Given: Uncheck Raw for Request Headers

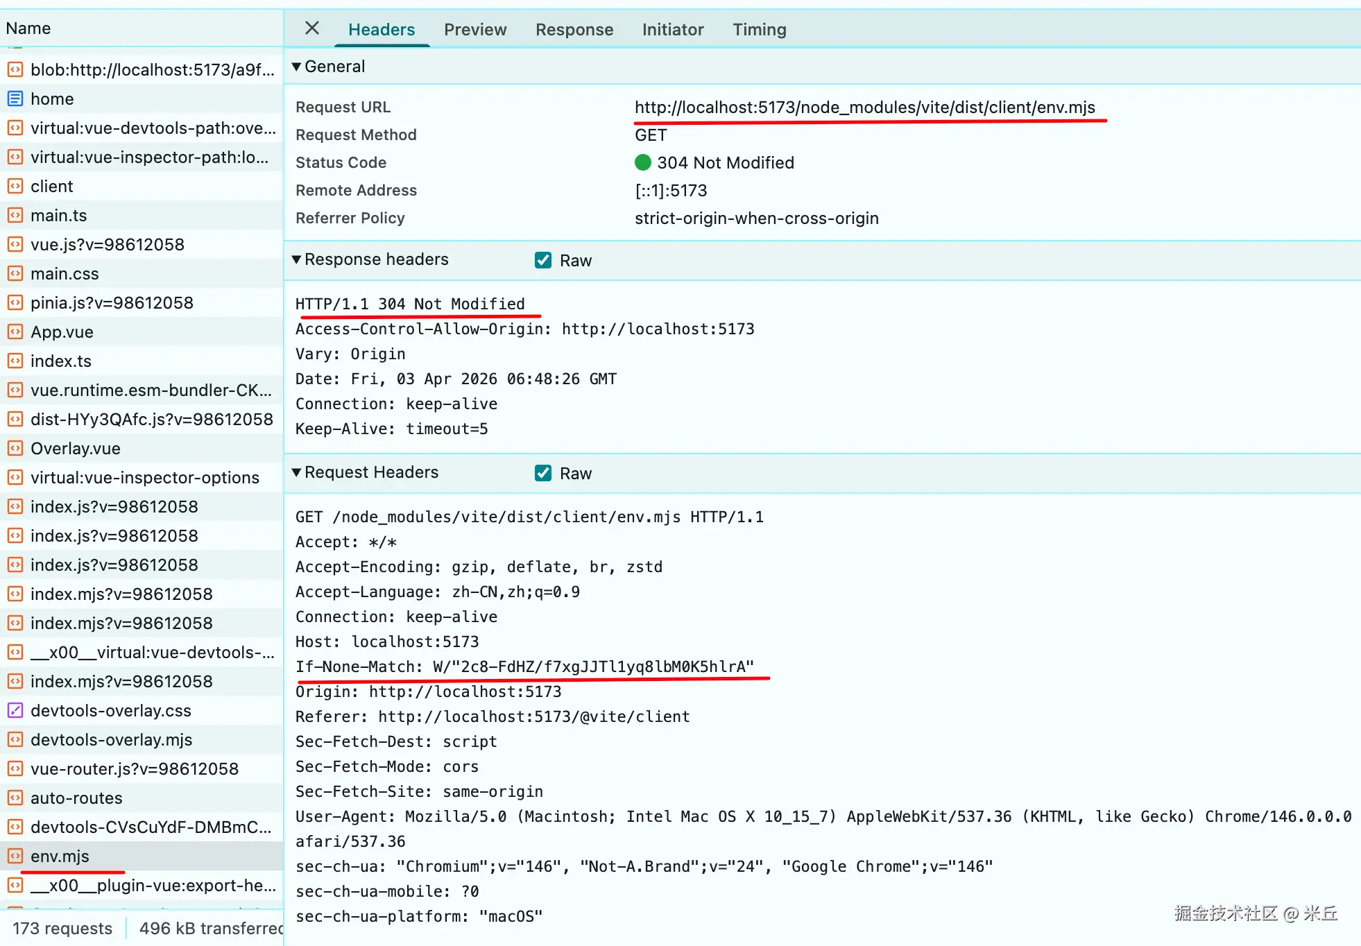Looking at the screenshot, I should point(543,473).
